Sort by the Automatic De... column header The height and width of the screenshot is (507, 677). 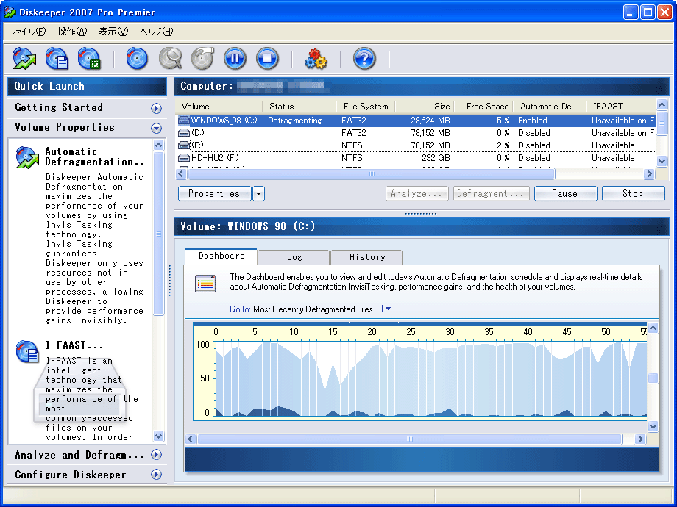550,107
